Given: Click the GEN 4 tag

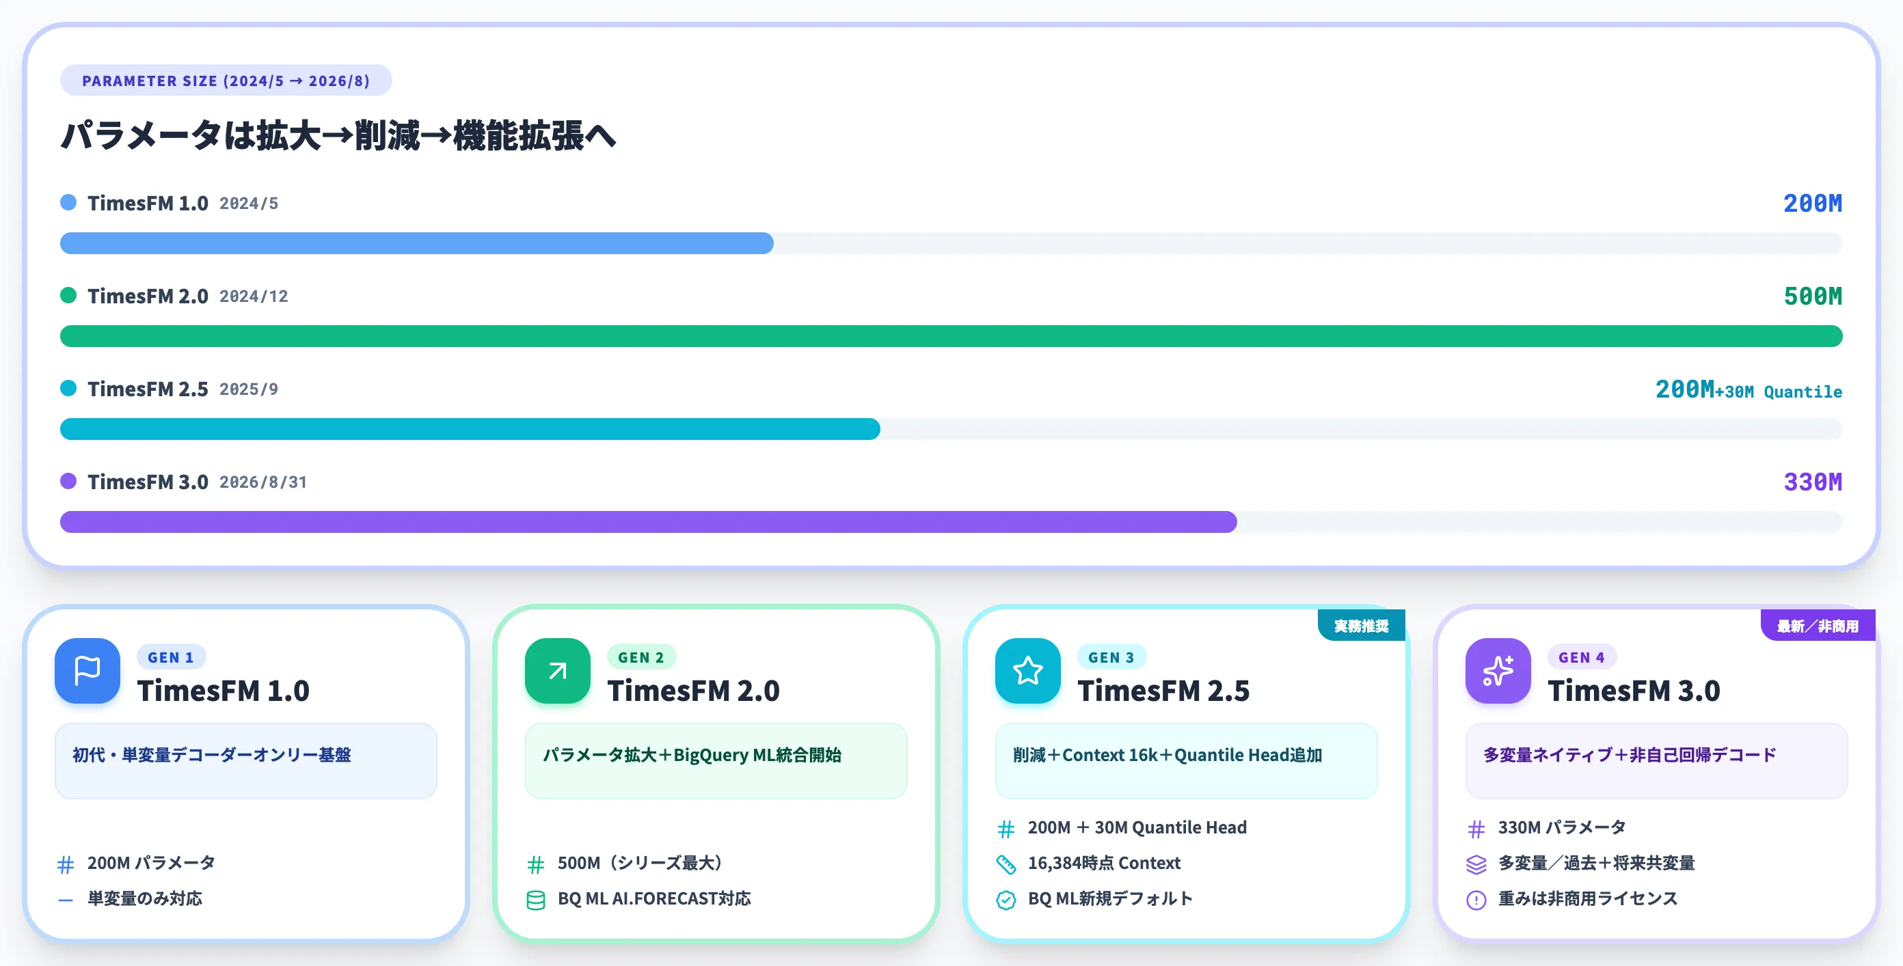Looking at the screenshot, I should pos(1582,657).
